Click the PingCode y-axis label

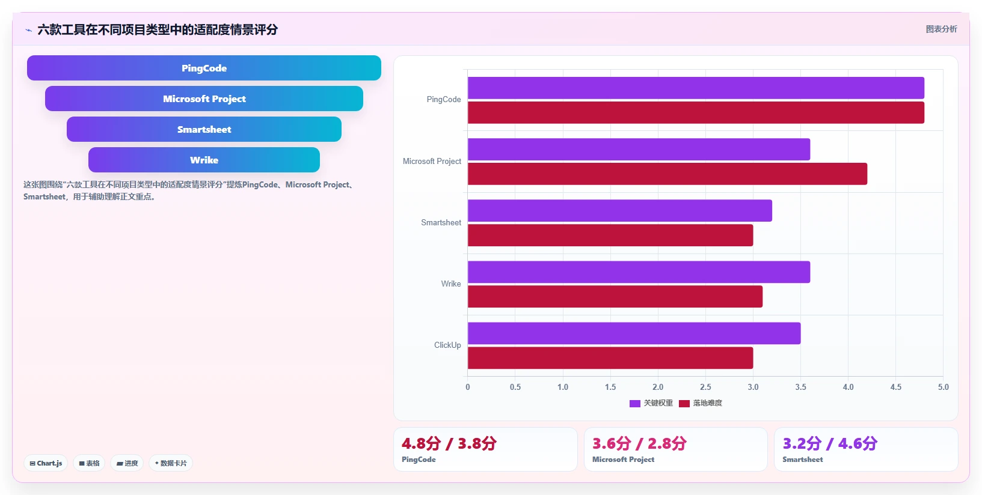[444, 100]
